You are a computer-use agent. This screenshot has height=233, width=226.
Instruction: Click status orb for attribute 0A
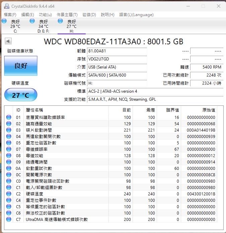coord(9,168)
